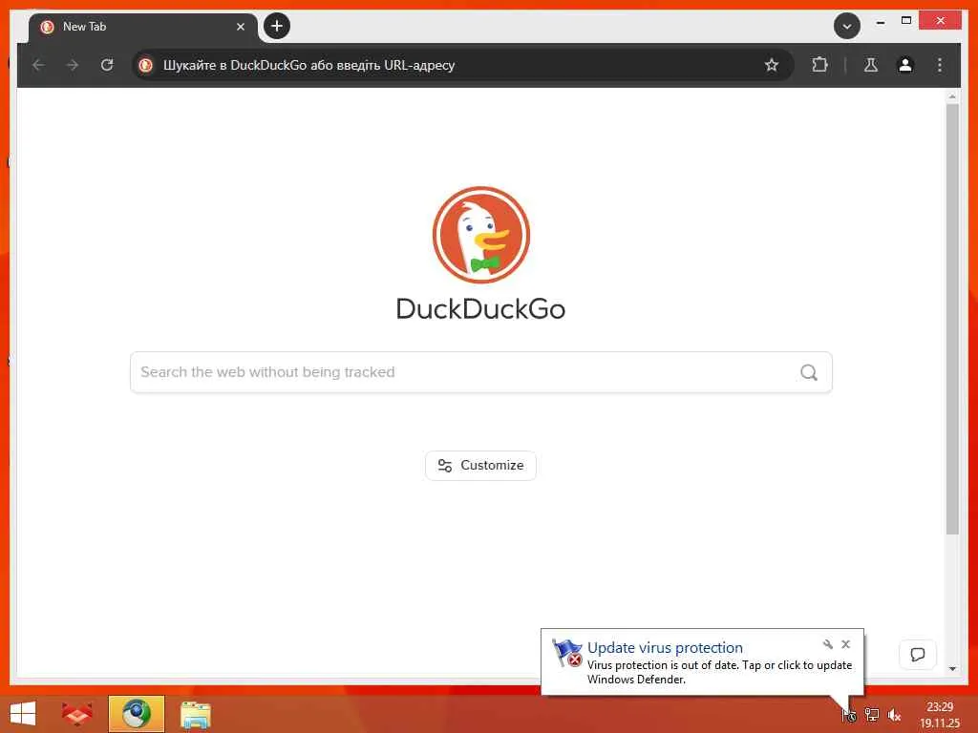Go back to previous page

point(38,65)
